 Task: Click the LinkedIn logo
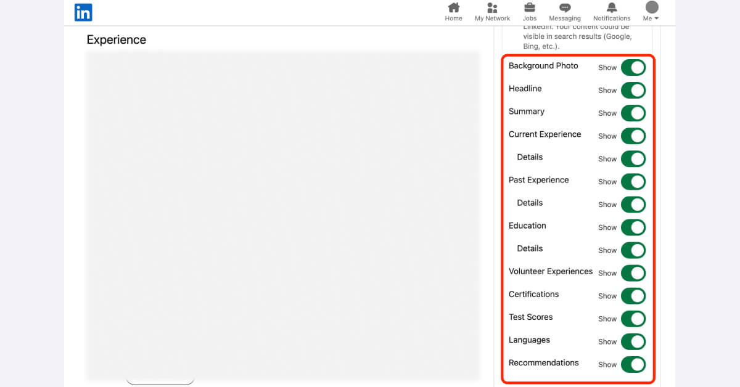point(83,12)
